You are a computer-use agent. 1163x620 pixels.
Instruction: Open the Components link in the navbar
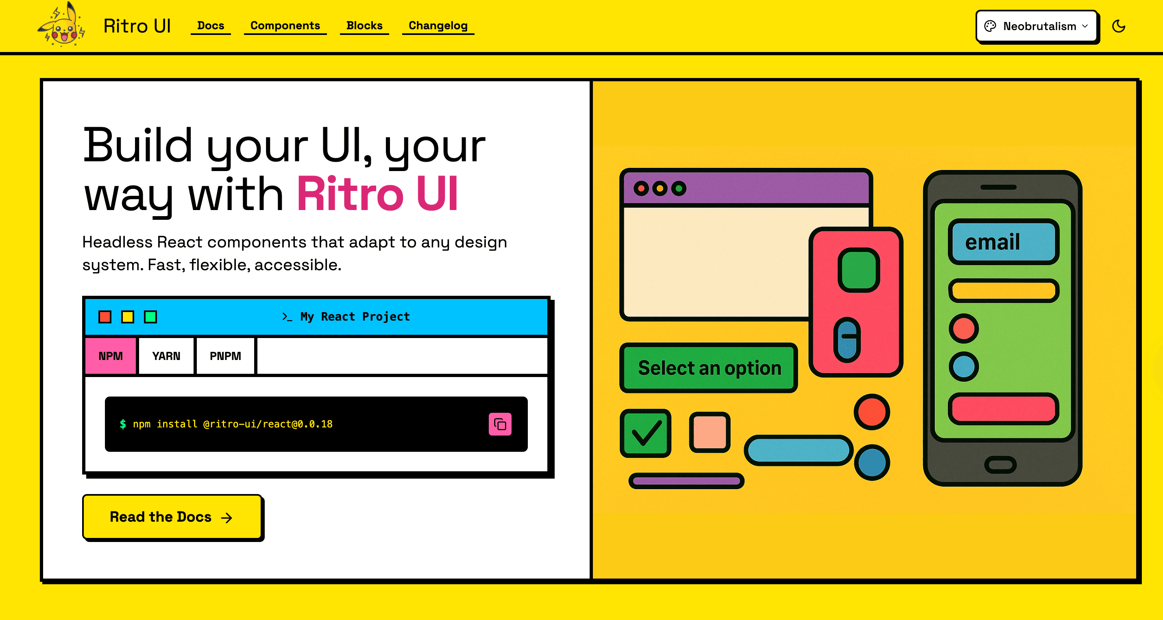click(x=285, y=26)
